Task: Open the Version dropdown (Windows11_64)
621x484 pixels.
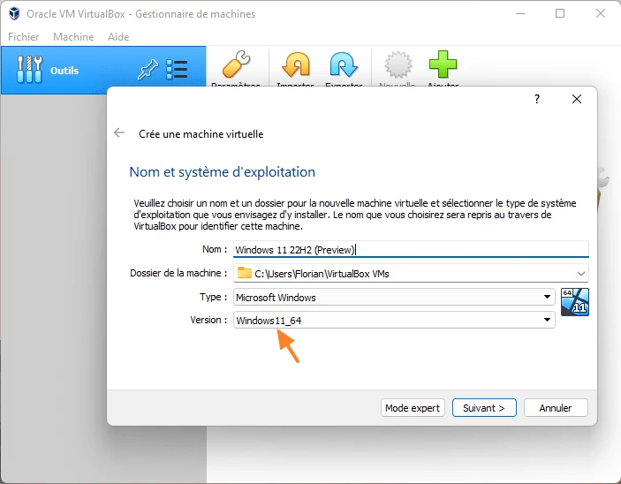Action: 394,320
